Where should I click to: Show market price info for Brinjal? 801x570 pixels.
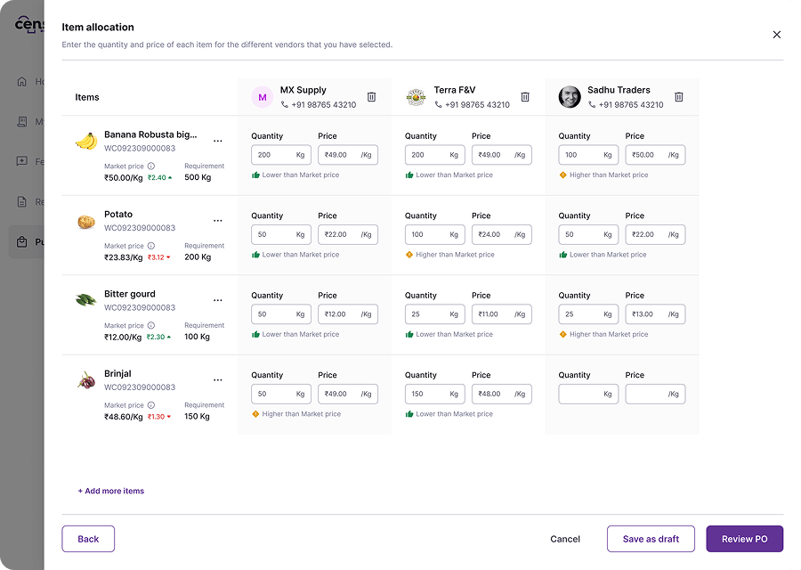(151, 405)
